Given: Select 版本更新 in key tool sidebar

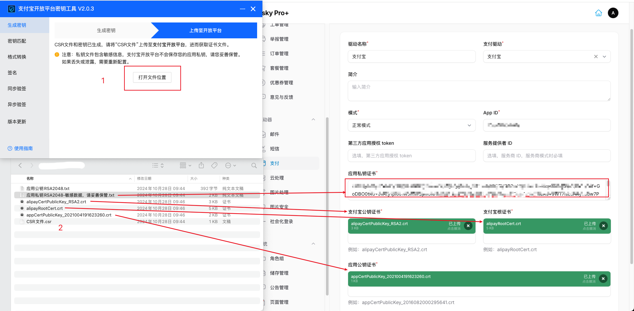Looking at the screenshot, I should pyautogui.click(x=24, y=122).
